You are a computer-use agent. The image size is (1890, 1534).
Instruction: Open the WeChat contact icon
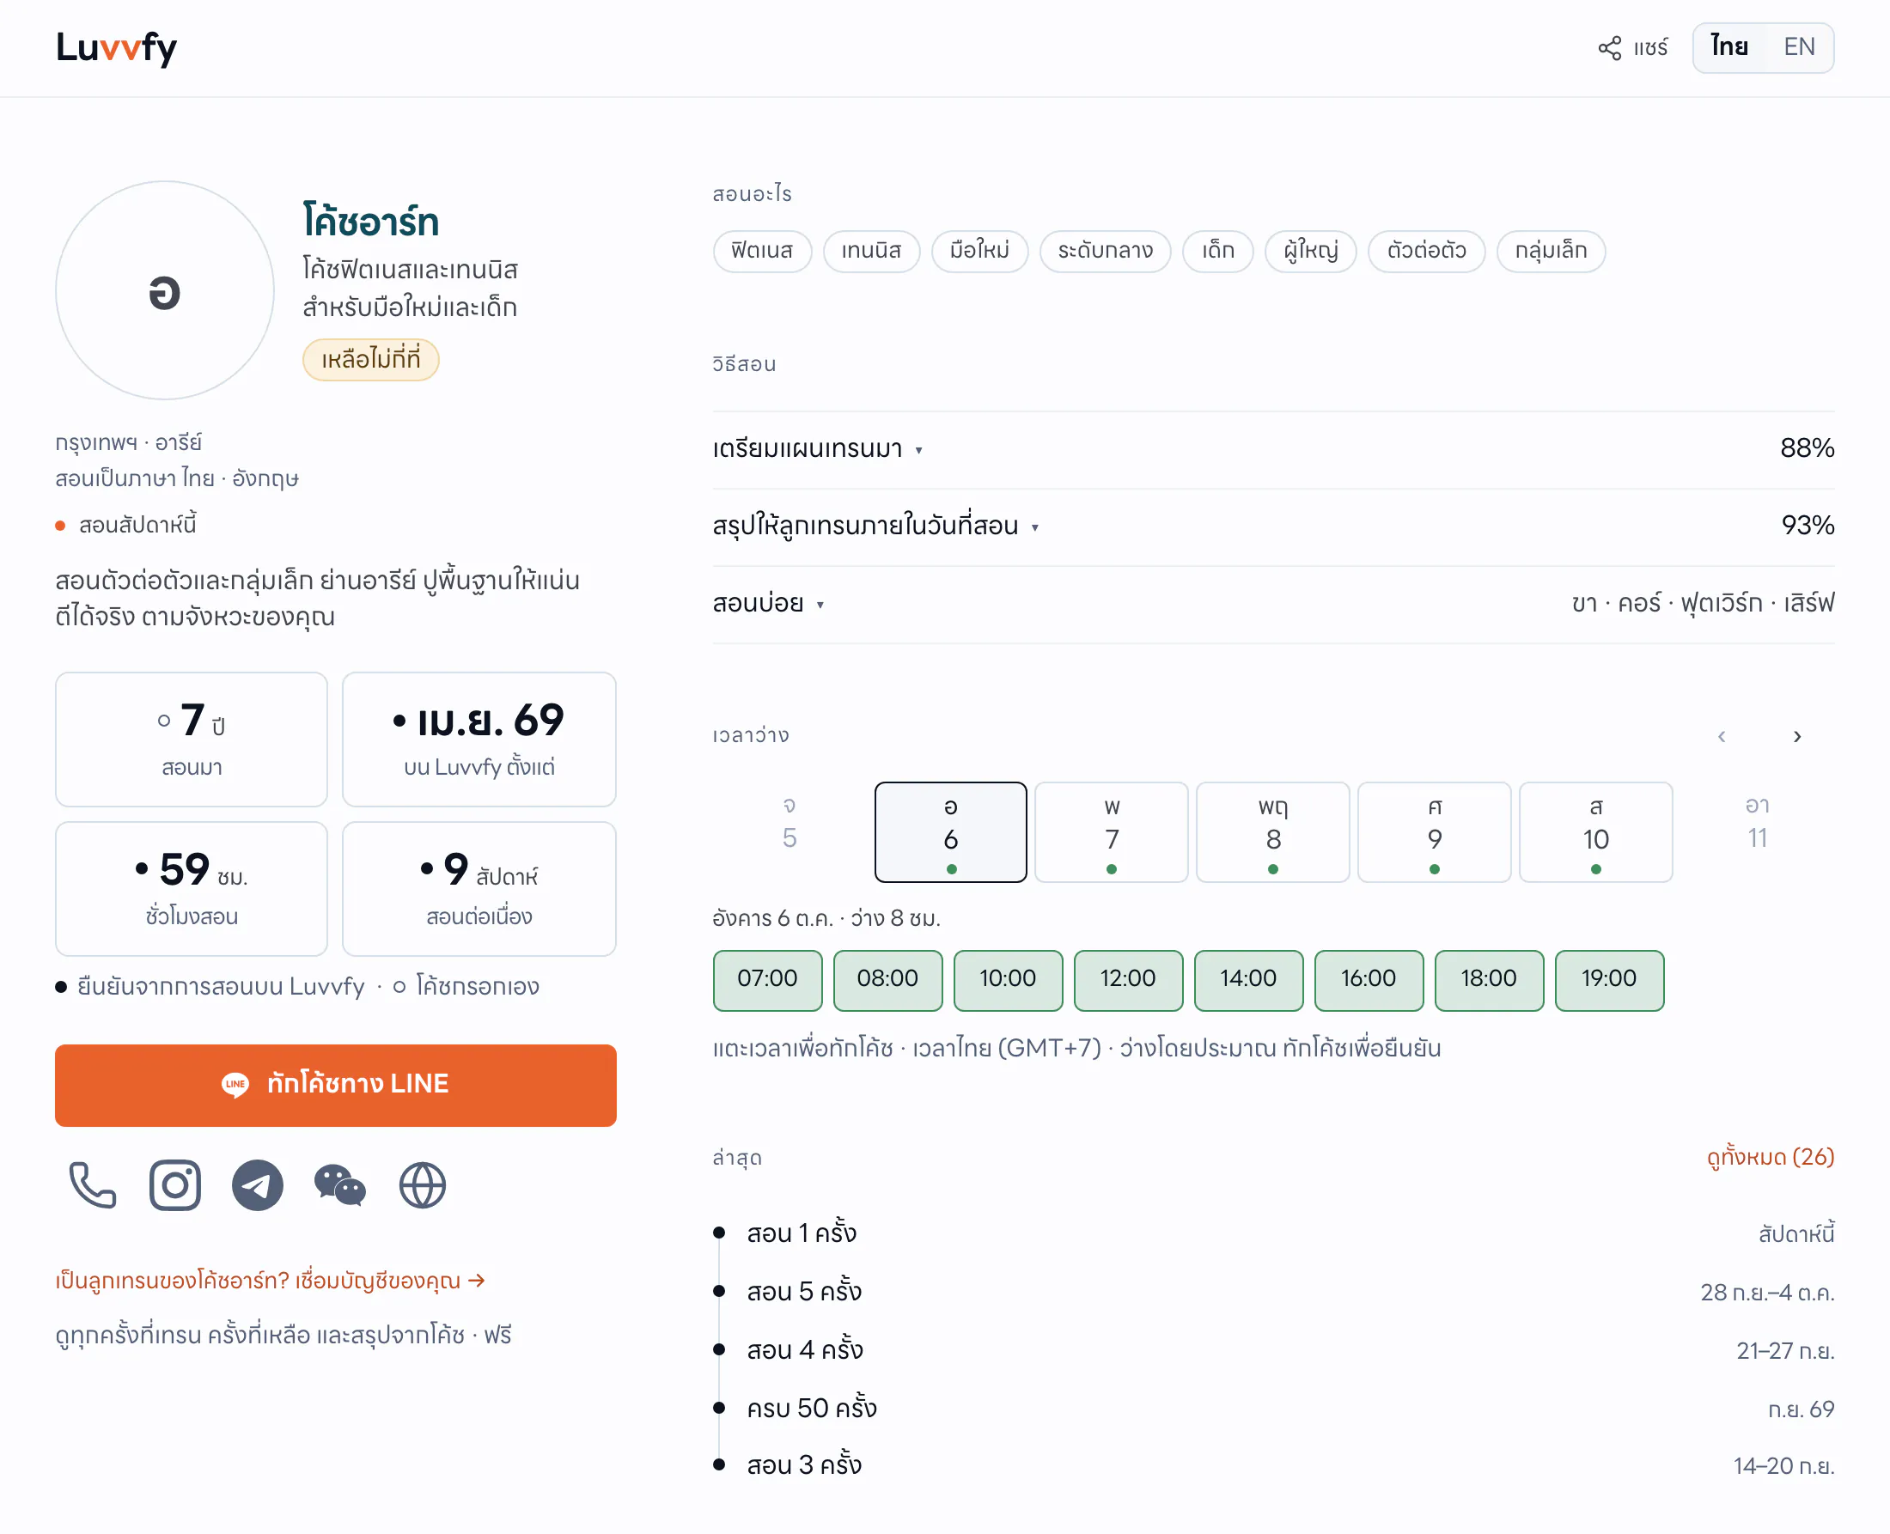(x=340, y=1185)
